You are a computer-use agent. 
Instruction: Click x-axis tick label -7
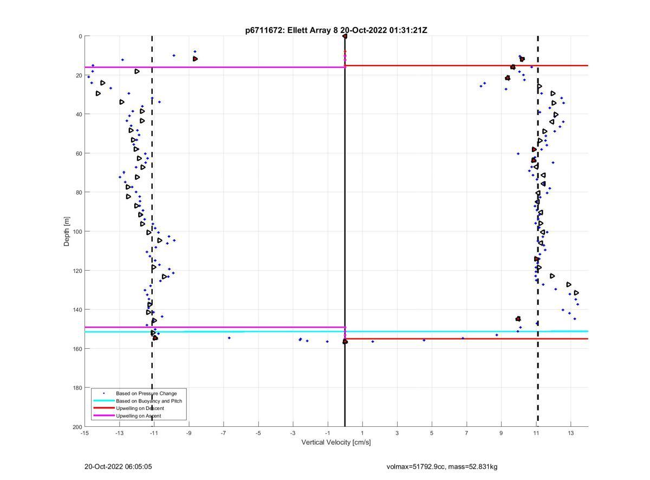tap(223, 433)
